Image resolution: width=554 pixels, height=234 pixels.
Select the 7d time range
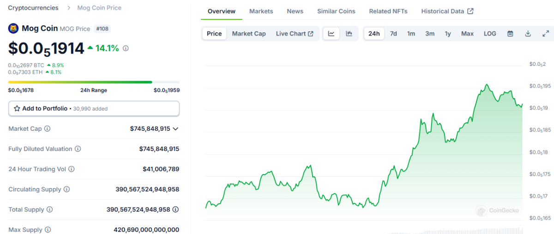393,34
